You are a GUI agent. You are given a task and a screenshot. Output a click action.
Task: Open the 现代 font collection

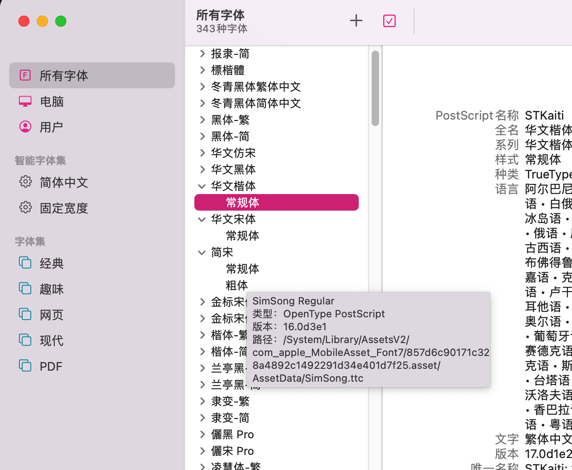click(x=51, y=340)
